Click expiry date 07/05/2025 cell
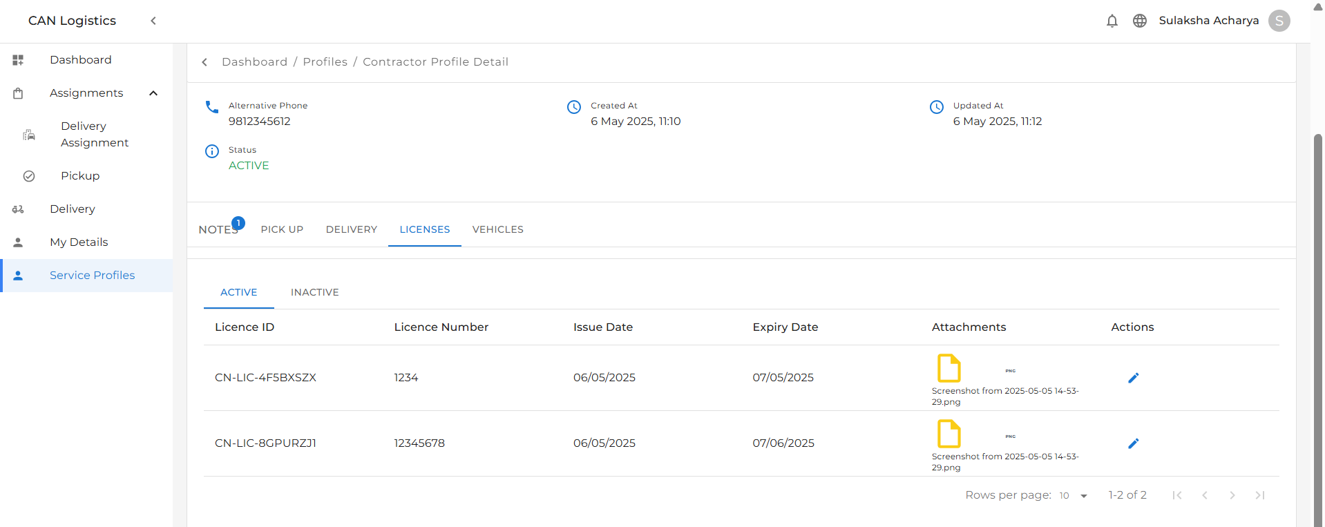Viewport: 1325px width, 527px height. point(783,378)
